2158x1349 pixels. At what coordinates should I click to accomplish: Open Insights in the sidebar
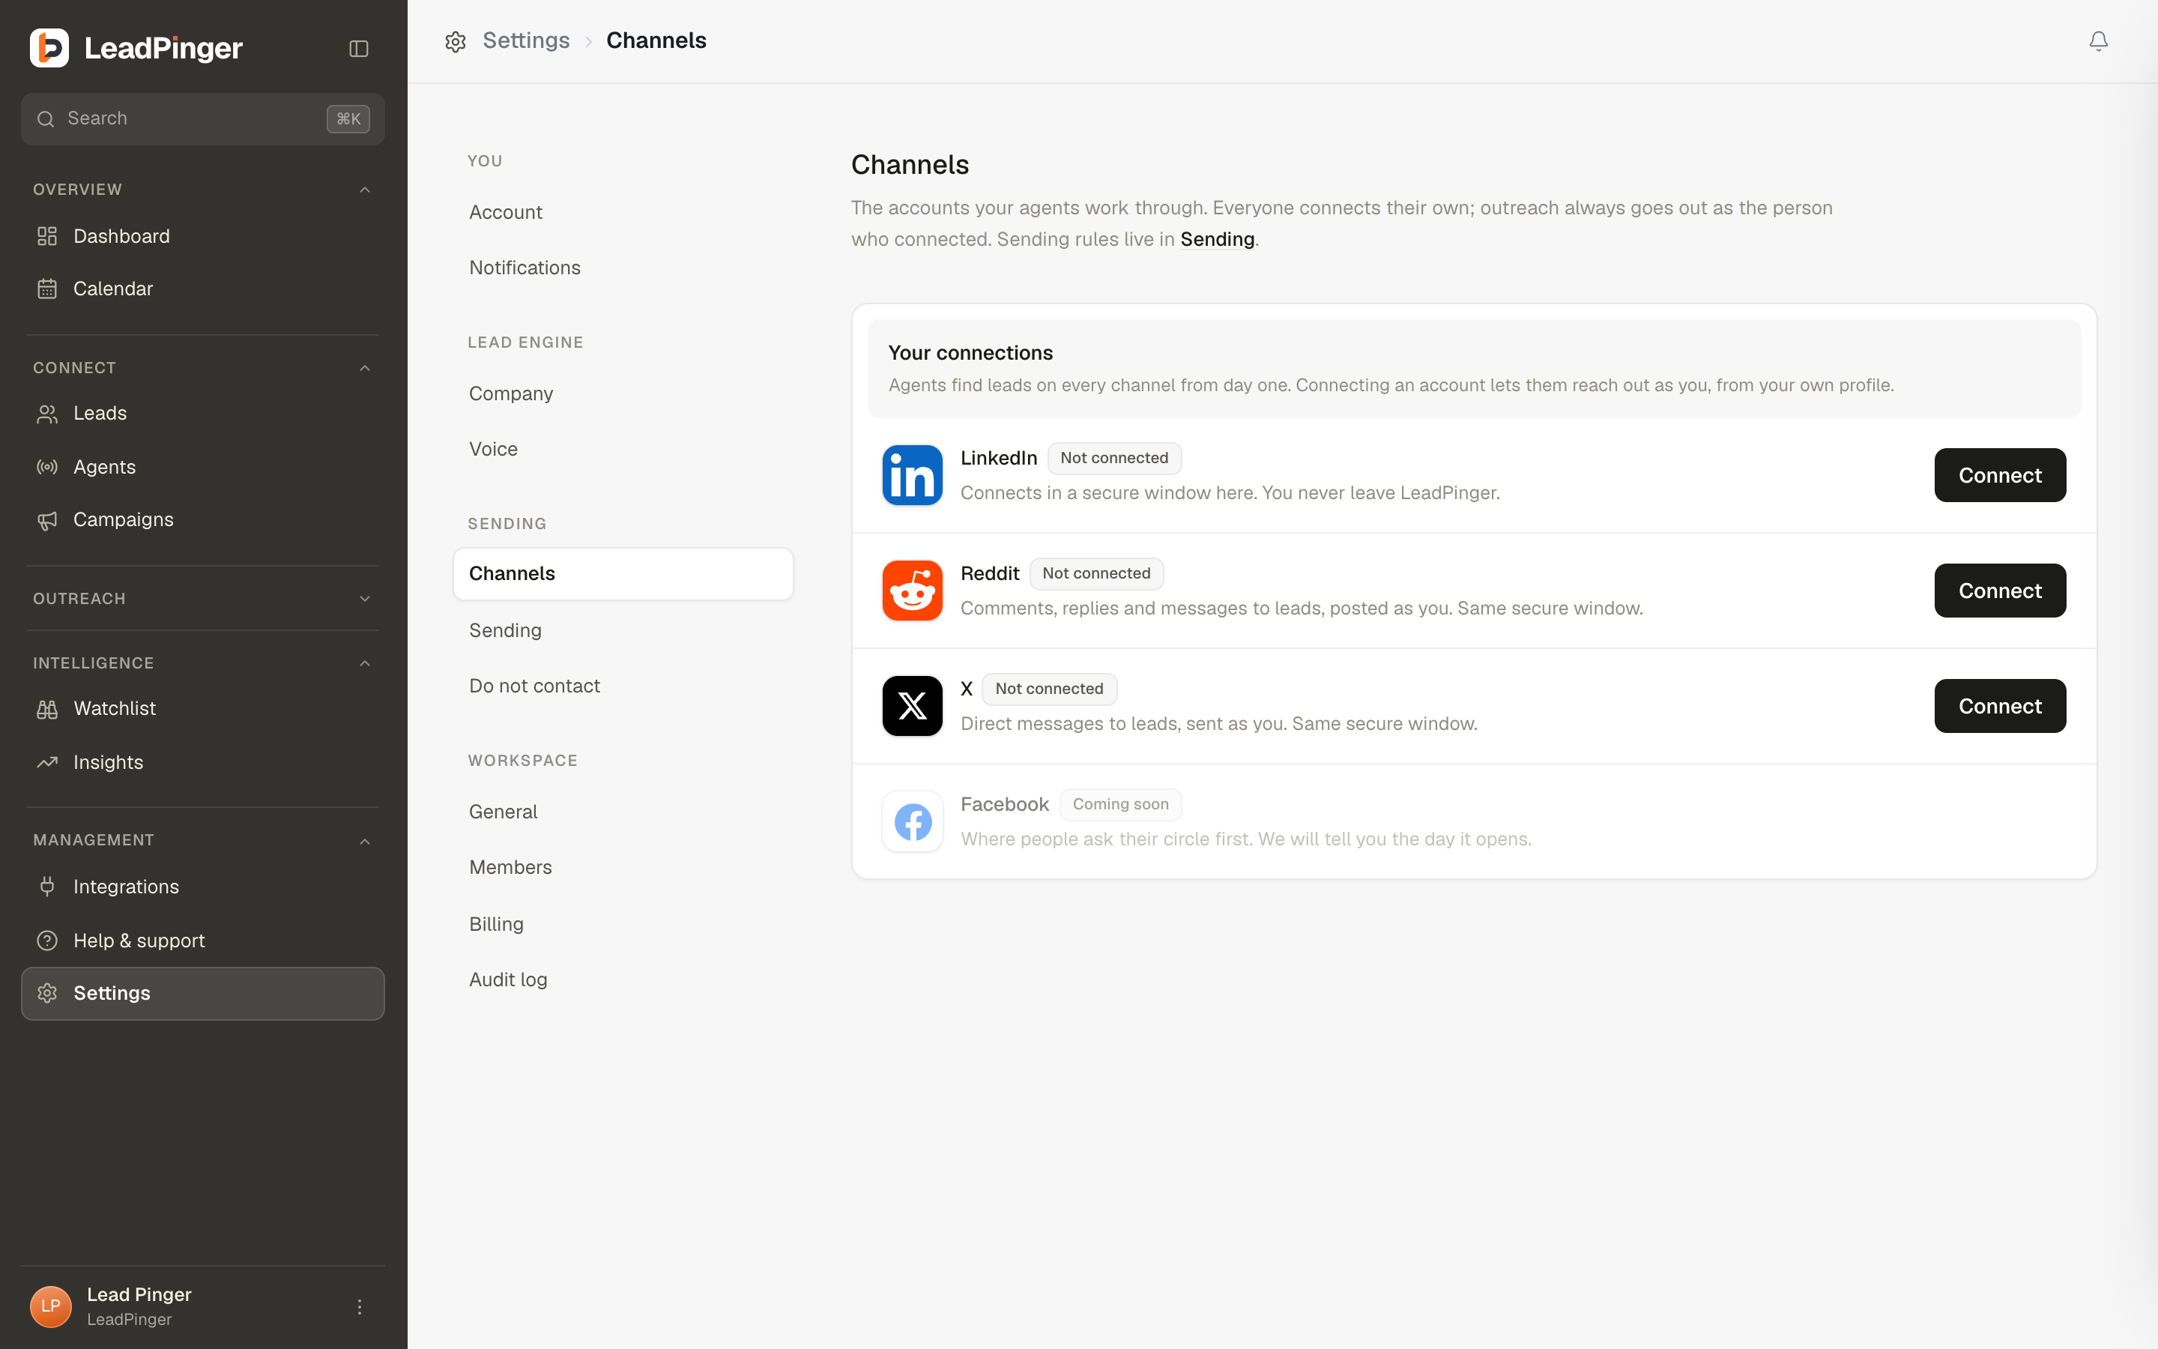(x=202, y=762)
